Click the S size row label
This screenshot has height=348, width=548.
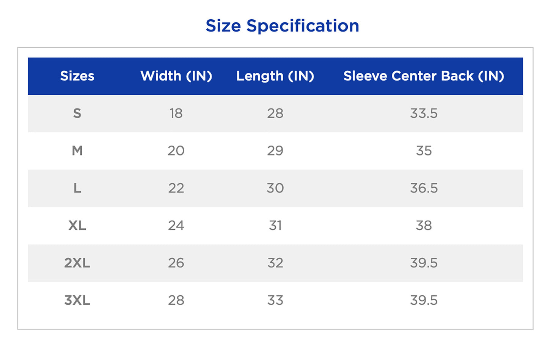pos(77,113)
